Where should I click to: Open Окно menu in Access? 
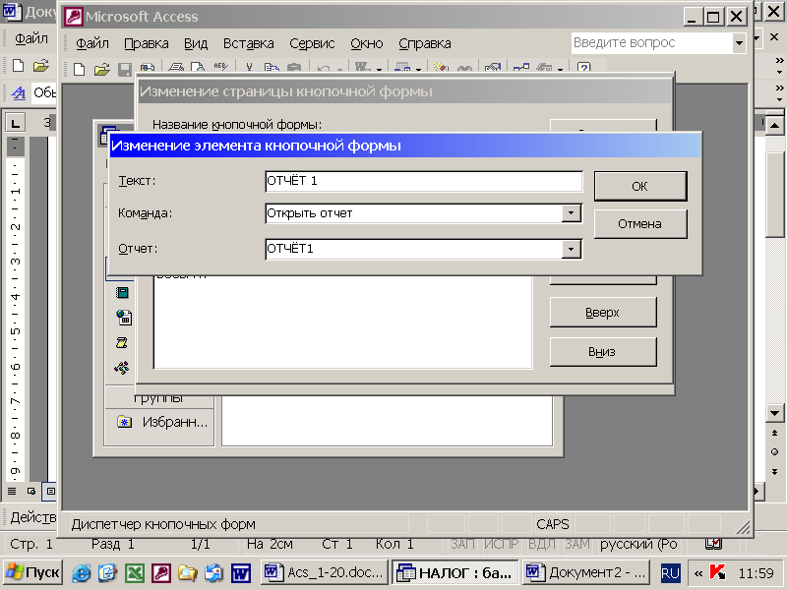367,43
